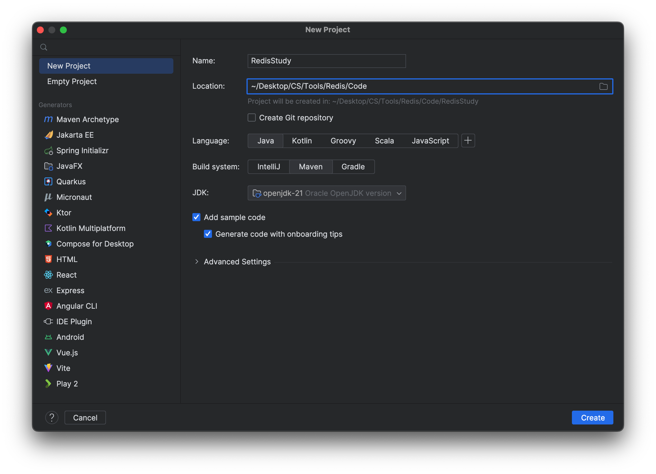656x474 pixels.
Task: Choose the React generator icon
Action: (x=48, y=275)
